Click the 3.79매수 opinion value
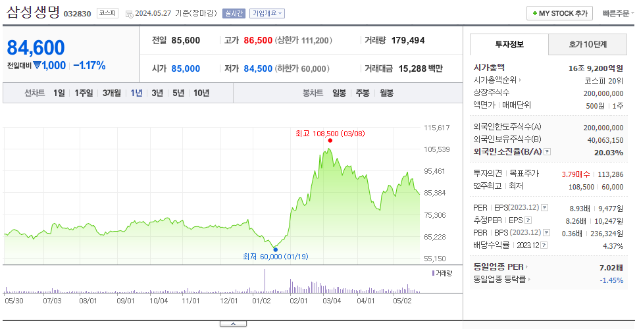Screen dimensions: 637x329 (576, 174)
